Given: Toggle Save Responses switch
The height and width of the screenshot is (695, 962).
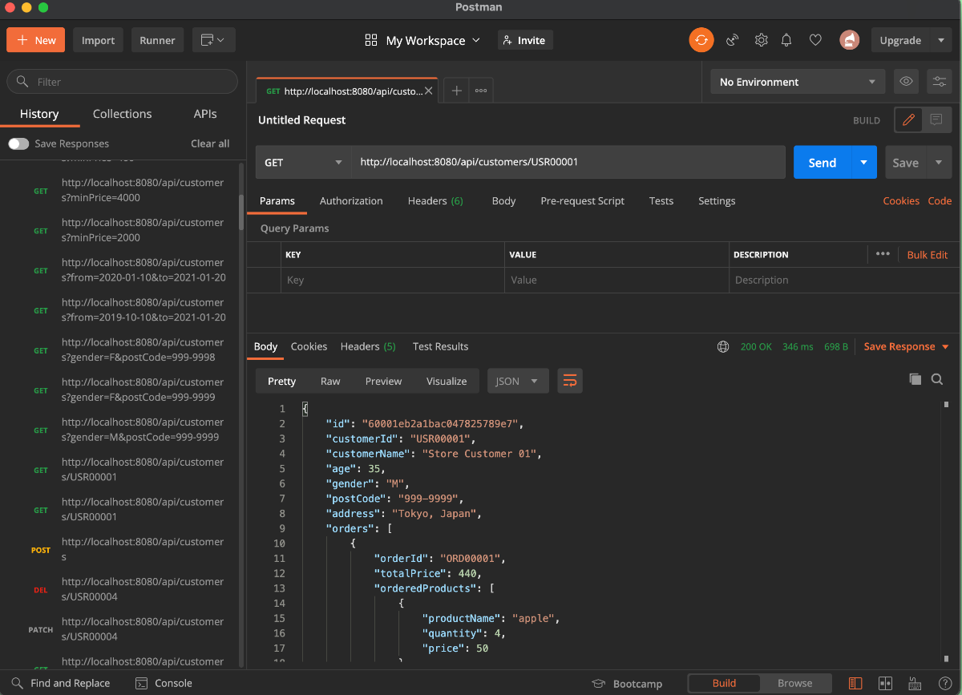Looking at the screenshot, I should point(18,143).
